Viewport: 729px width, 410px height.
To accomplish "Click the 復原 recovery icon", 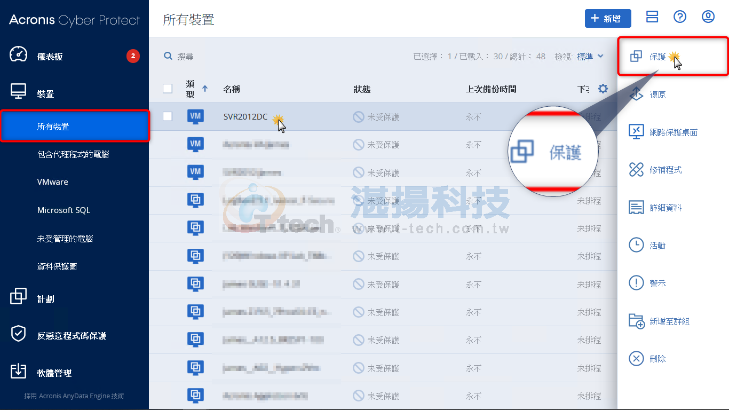I will click(636, 94).
